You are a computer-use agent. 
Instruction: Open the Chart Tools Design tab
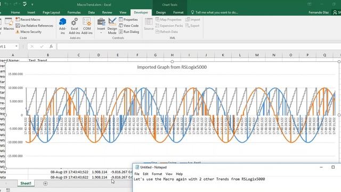[x=161, y=12]
